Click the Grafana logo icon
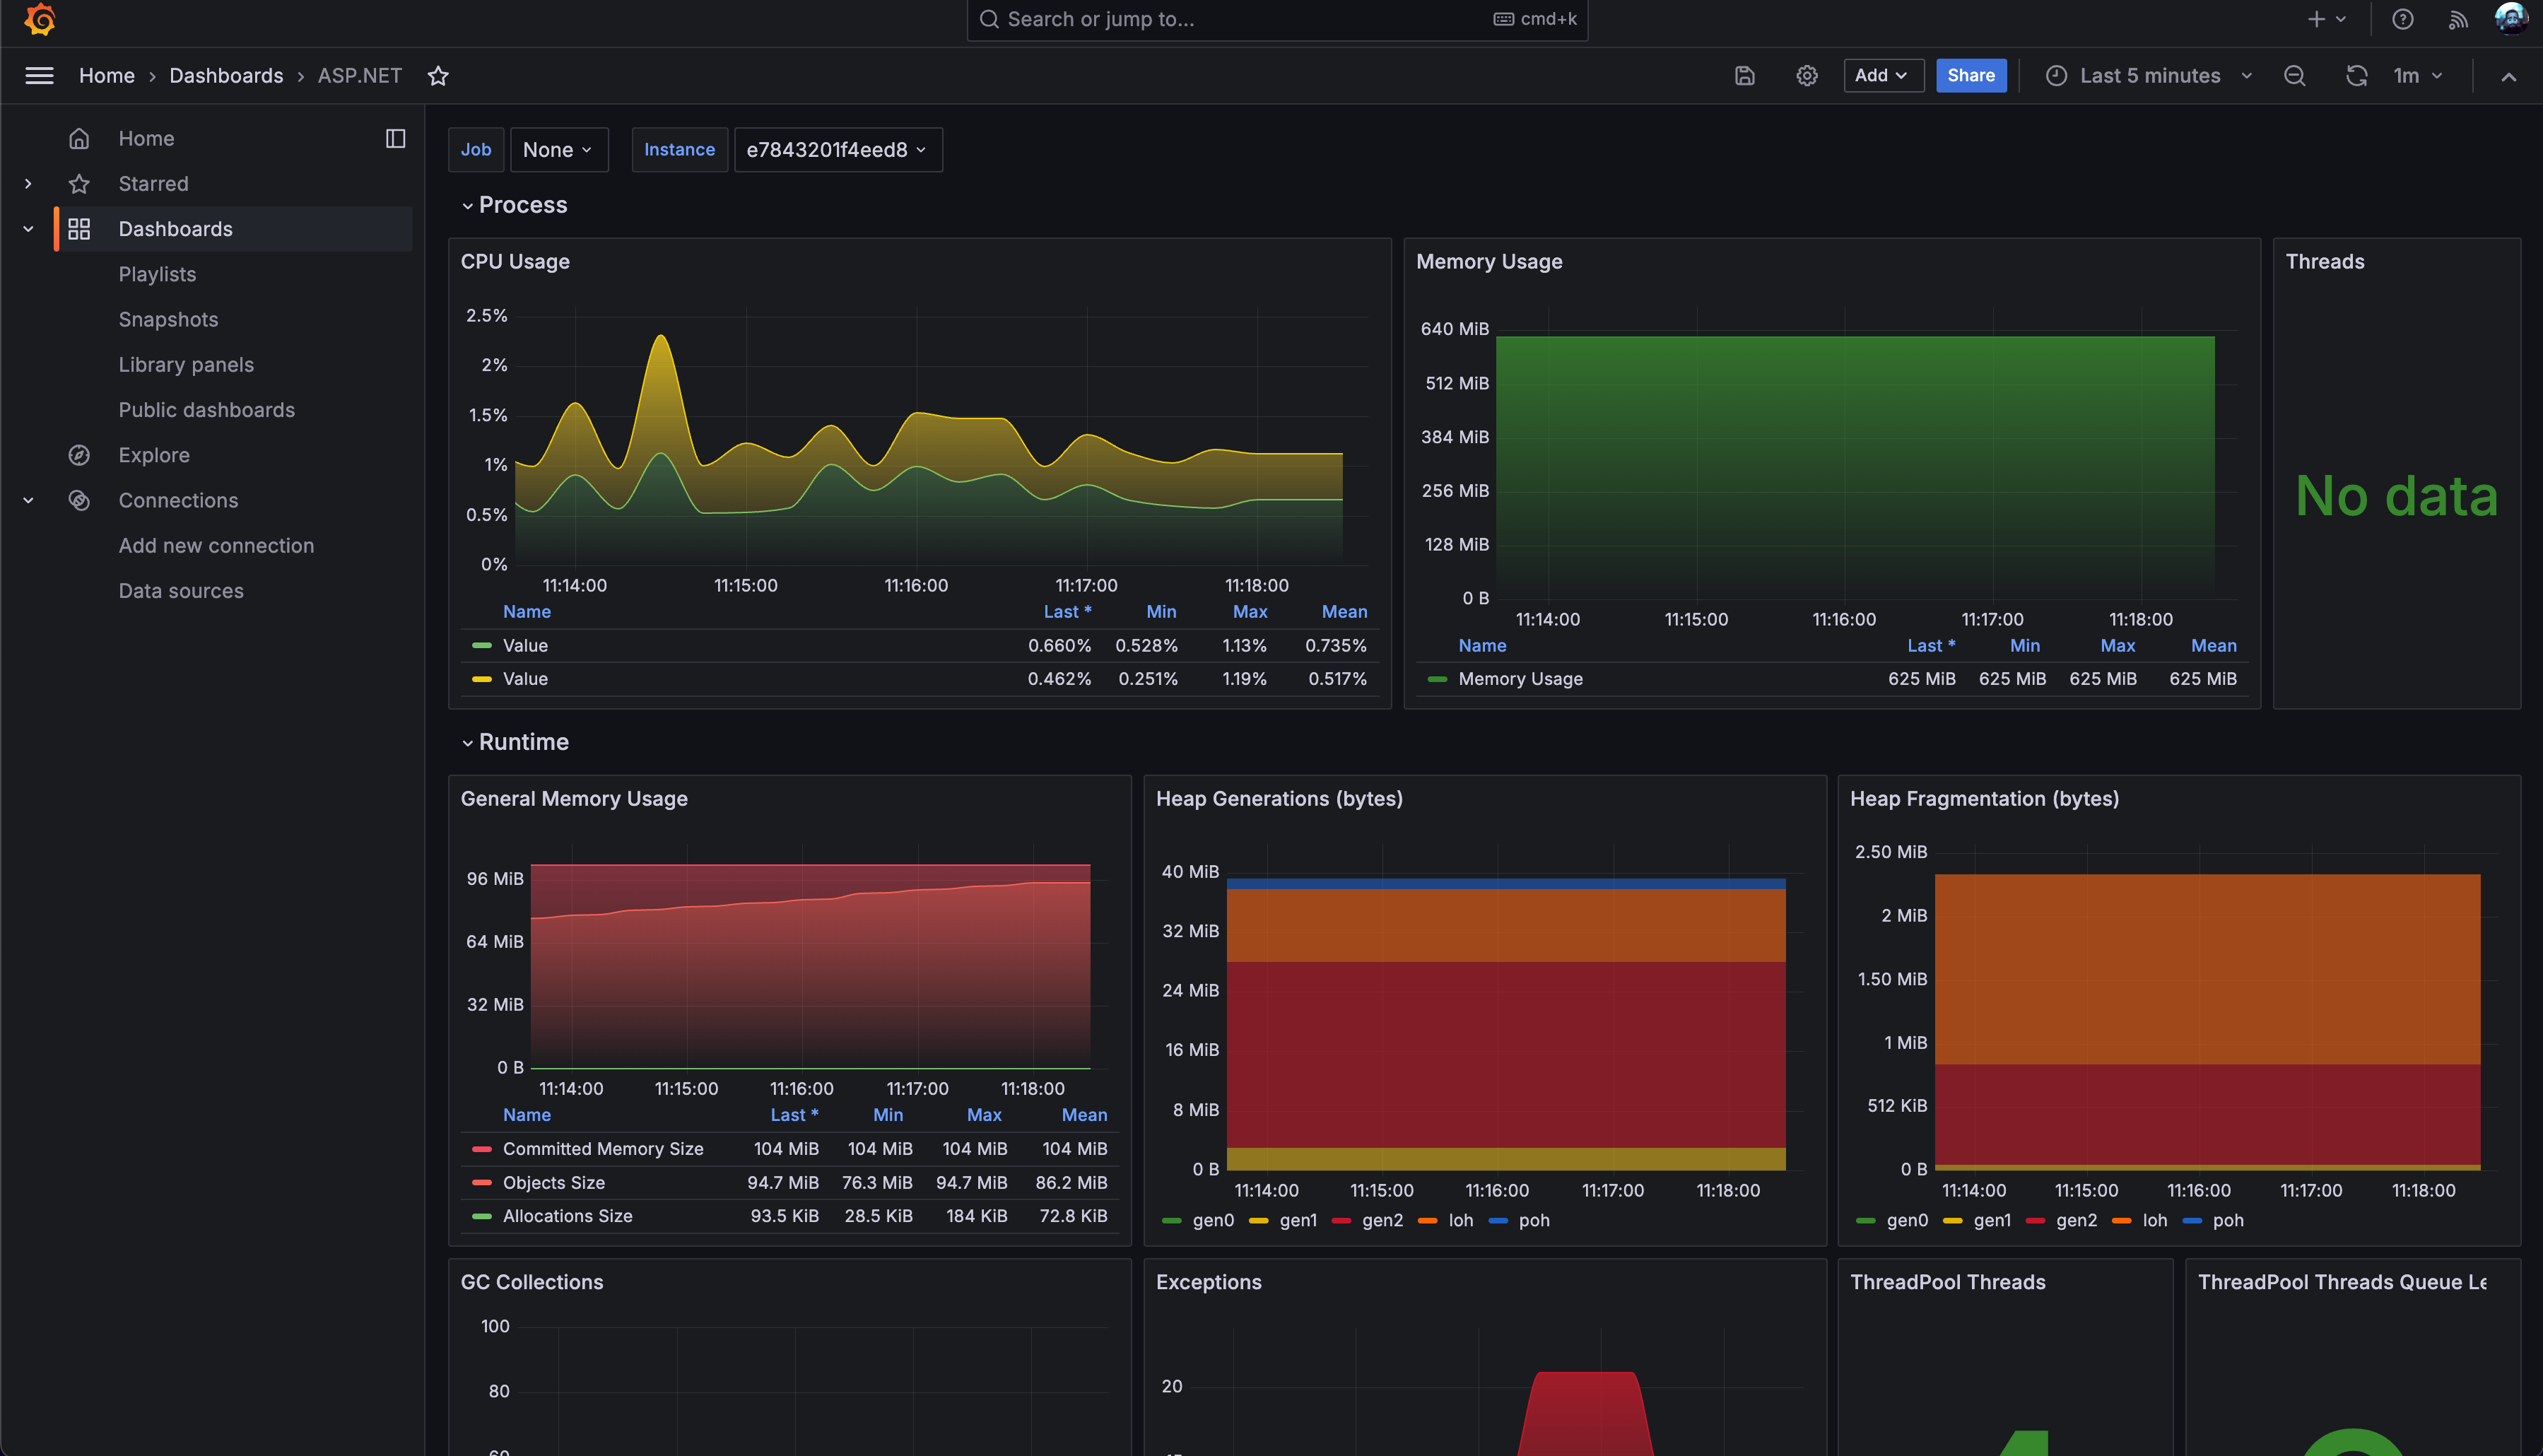This screenshot has height=1456, width=2543. [x=40, y=19]
